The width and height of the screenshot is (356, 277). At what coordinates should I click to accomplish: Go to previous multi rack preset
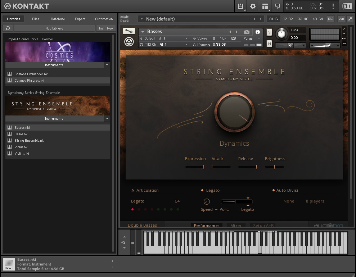pos(254,19)
